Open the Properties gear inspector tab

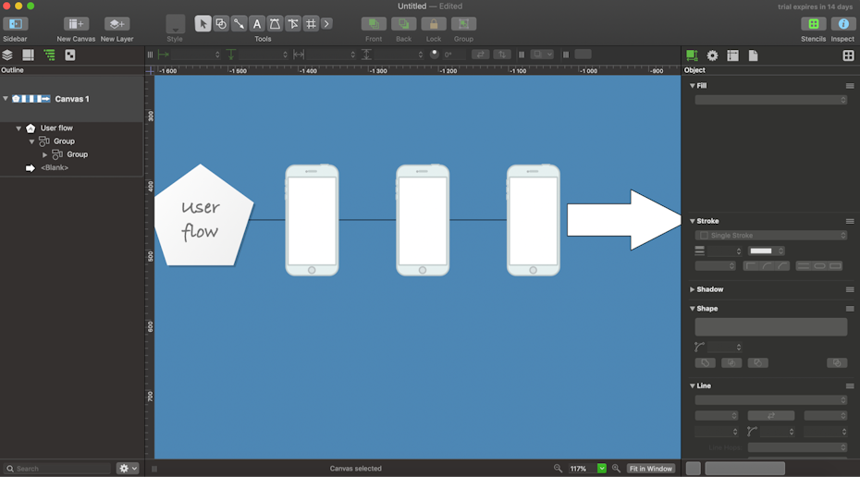(712, 55)
